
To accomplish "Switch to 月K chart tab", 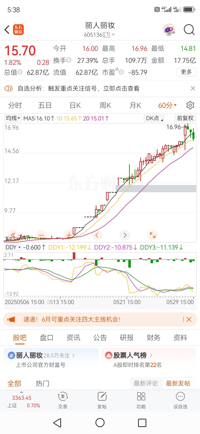I will [135, 105].
